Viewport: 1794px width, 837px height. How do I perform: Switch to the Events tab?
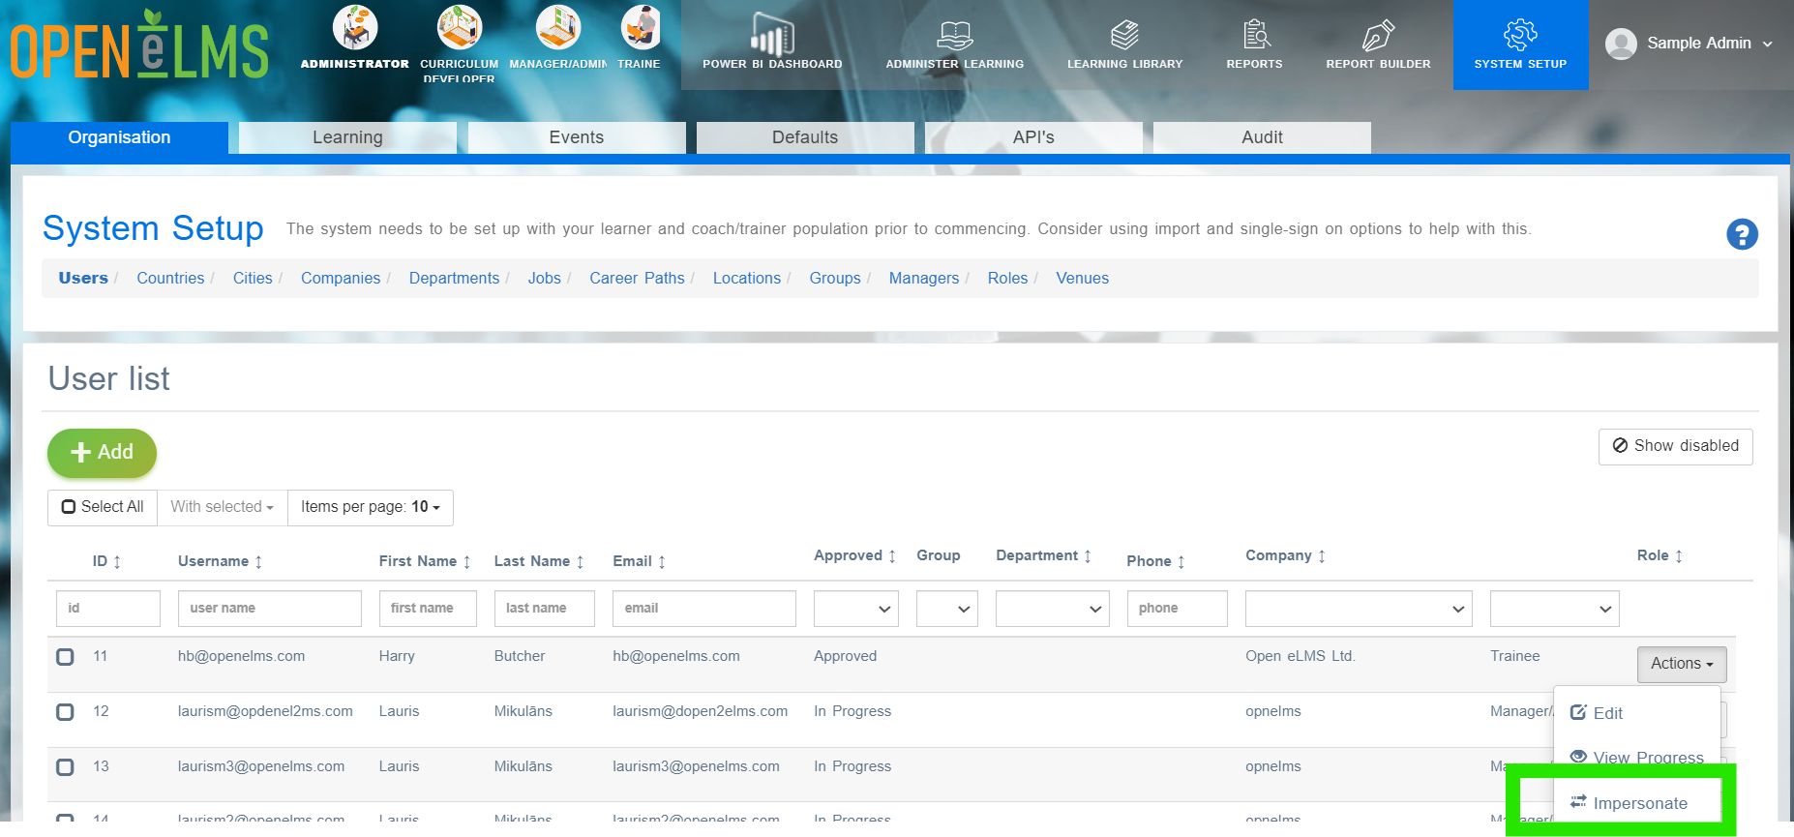[577, 137]
